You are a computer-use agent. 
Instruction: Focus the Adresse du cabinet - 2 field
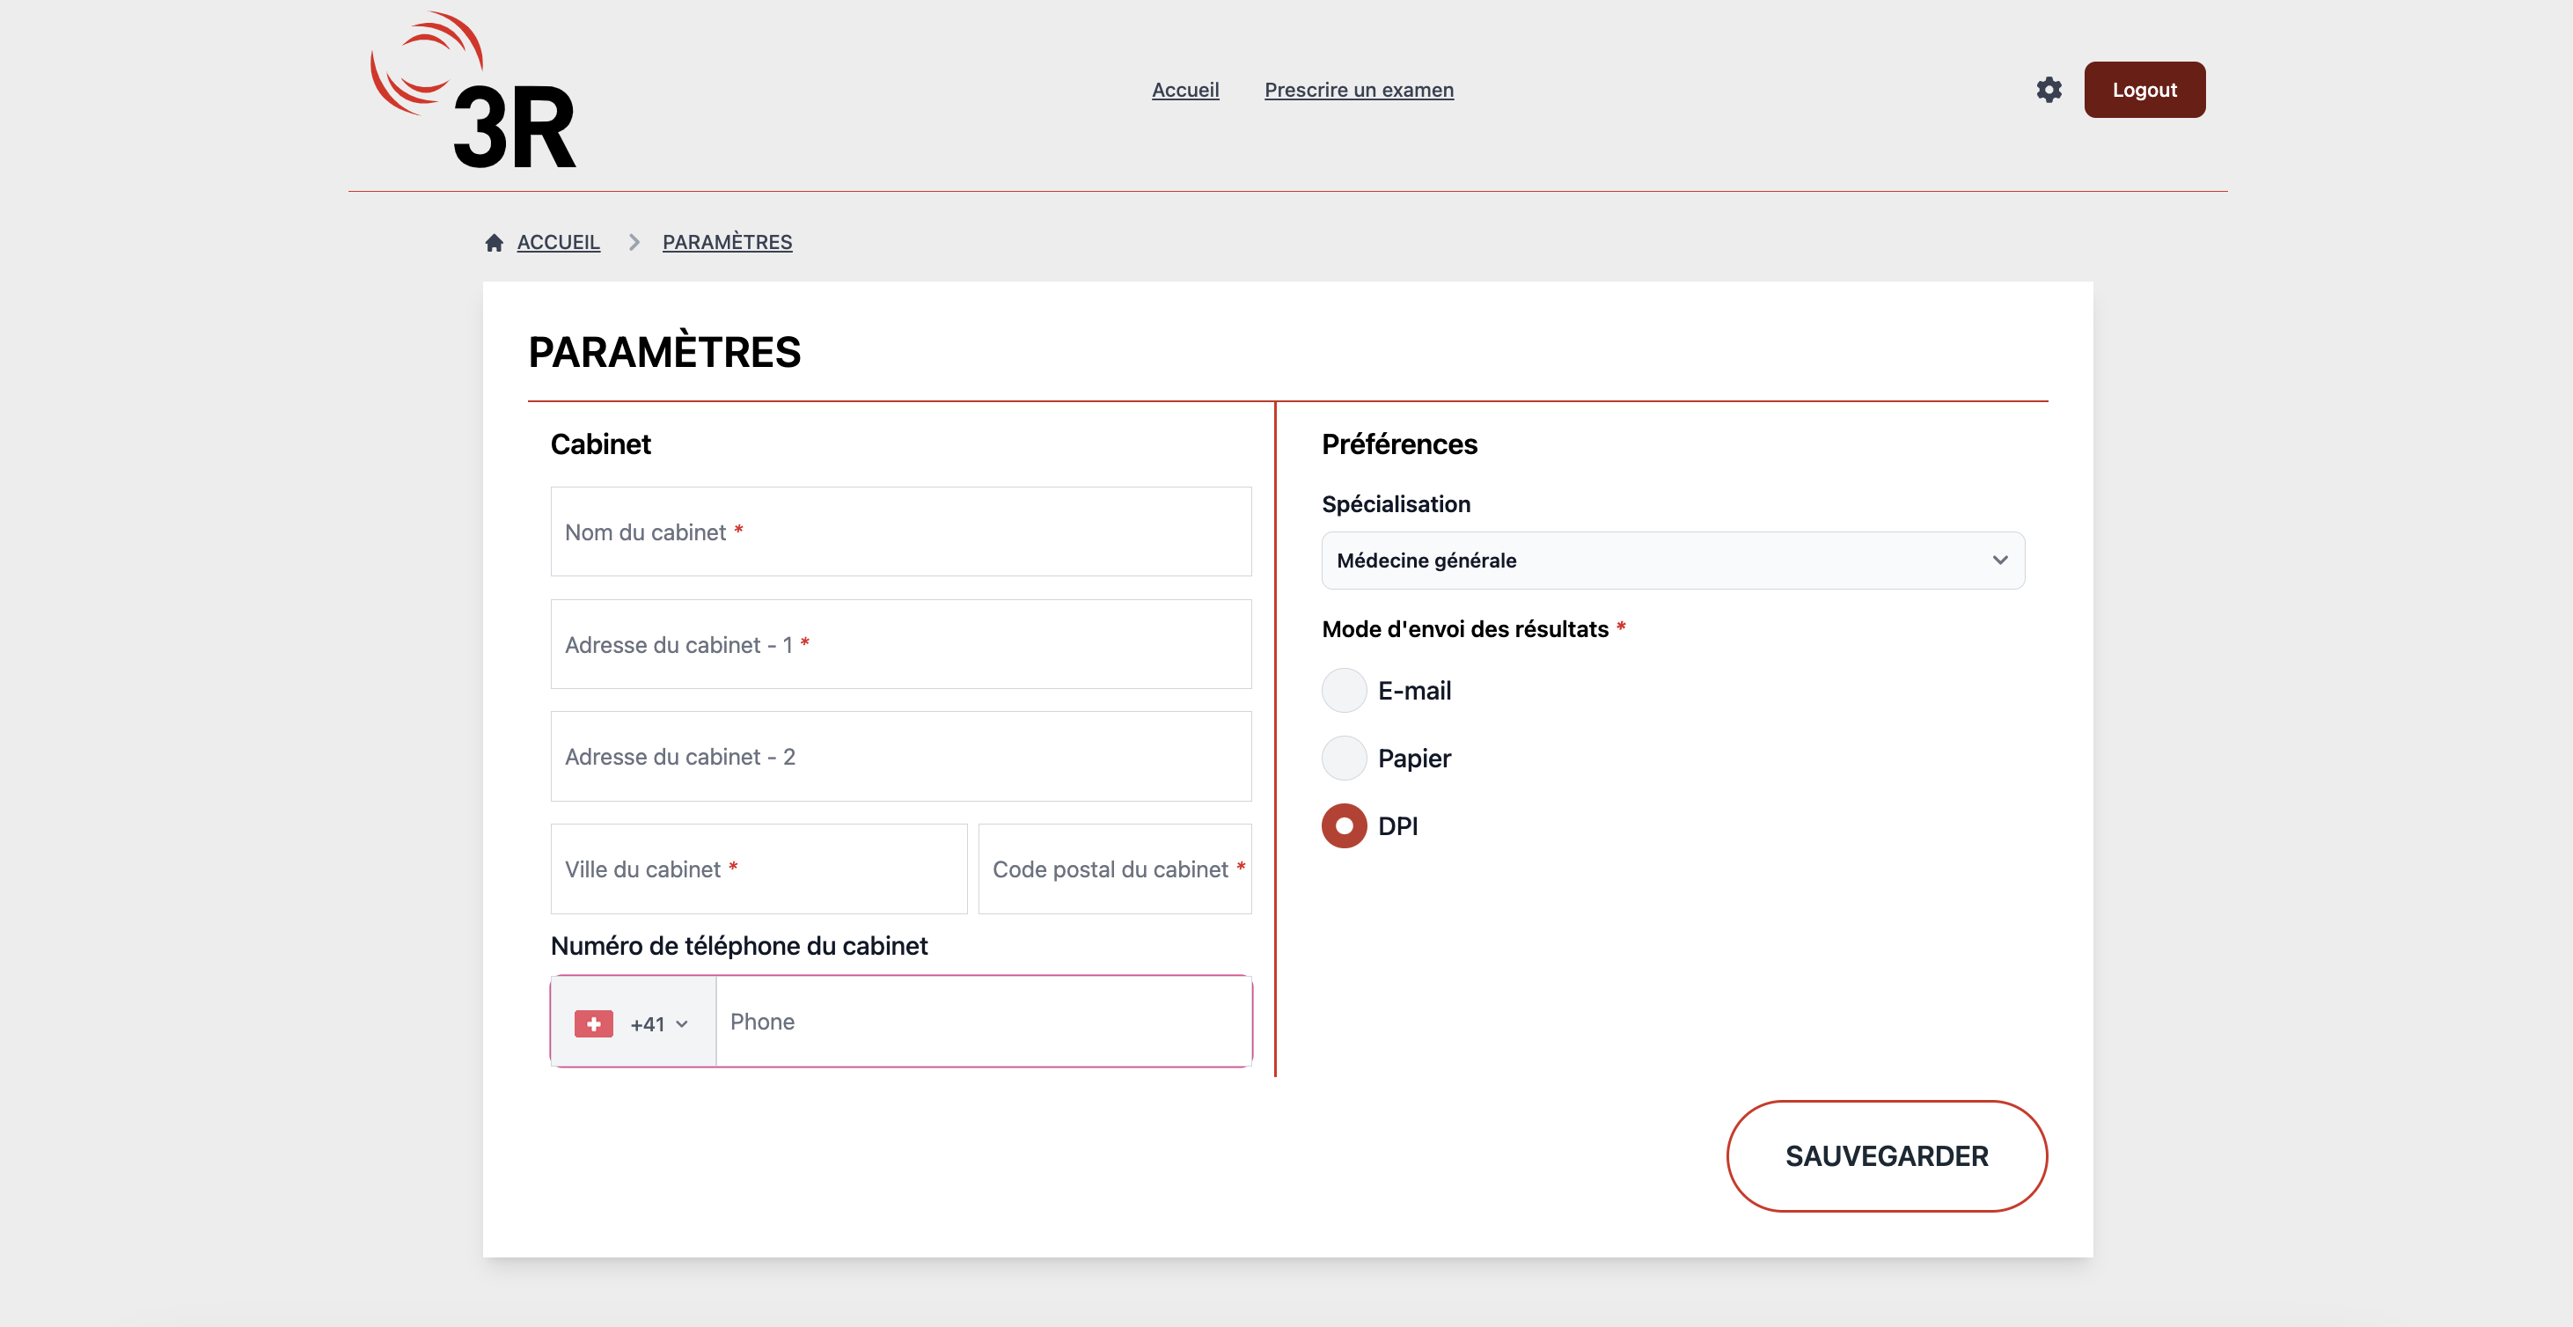point(900,756)
